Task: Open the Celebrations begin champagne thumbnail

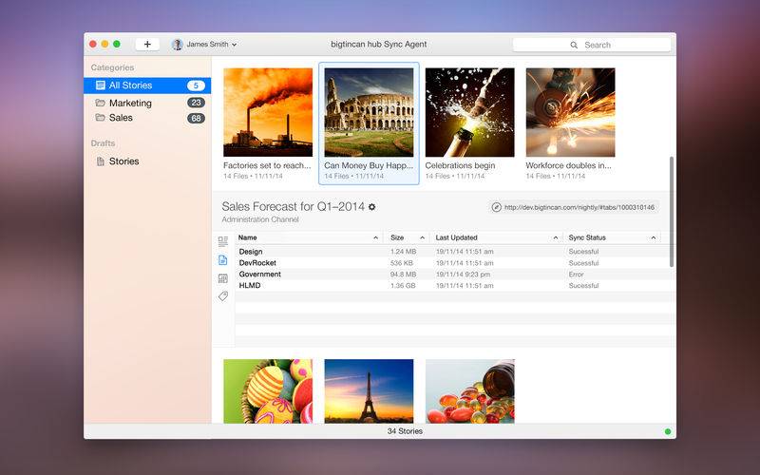Action: 469,112
